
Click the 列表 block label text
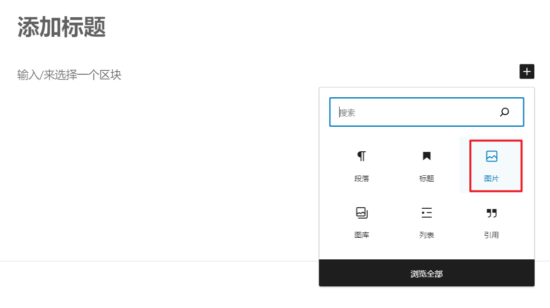tap(426, 235)
